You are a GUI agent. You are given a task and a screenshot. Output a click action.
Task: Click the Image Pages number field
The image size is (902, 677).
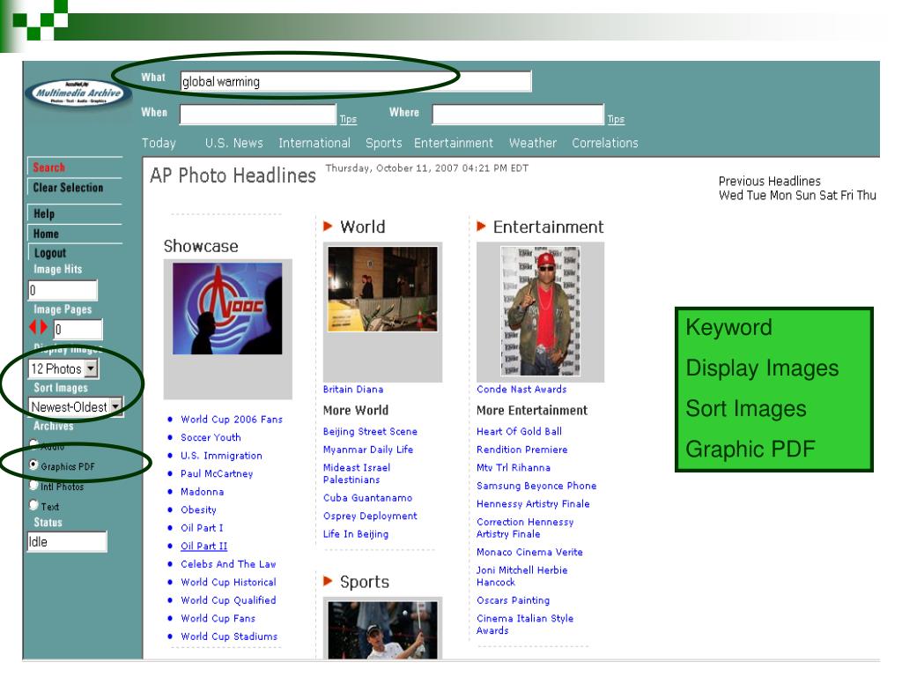tap(78, 330)
